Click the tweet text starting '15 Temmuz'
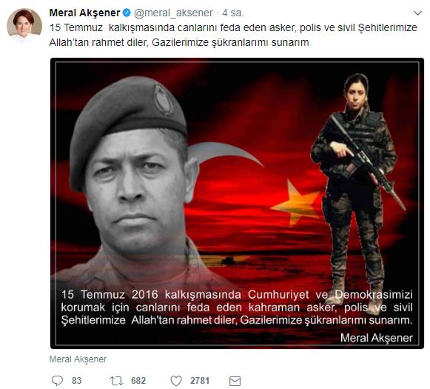The height and width of the screenshot is (389, 430). pos(233,35)
